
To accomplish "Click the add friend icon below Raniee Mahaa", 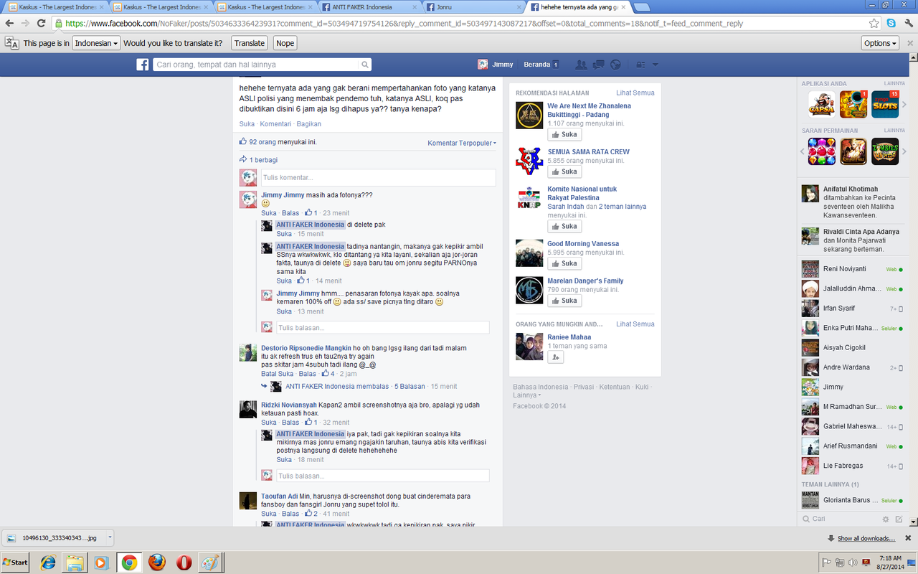I will (557, 357).
